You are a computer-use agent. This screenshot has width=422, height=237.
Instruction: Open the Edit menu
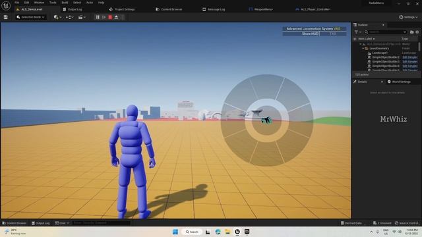pyautogui.click(x=26, y=3)
